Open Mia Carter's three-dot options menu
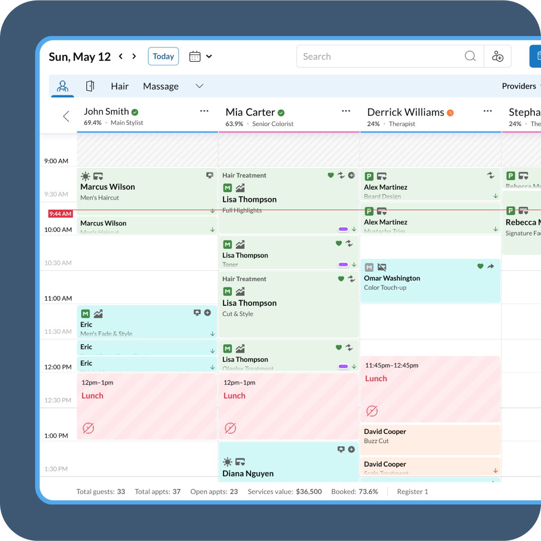The image size is (541, 541). click(346, 111)
